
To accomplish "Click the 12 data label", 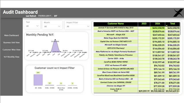I will (x=49, y=83).
